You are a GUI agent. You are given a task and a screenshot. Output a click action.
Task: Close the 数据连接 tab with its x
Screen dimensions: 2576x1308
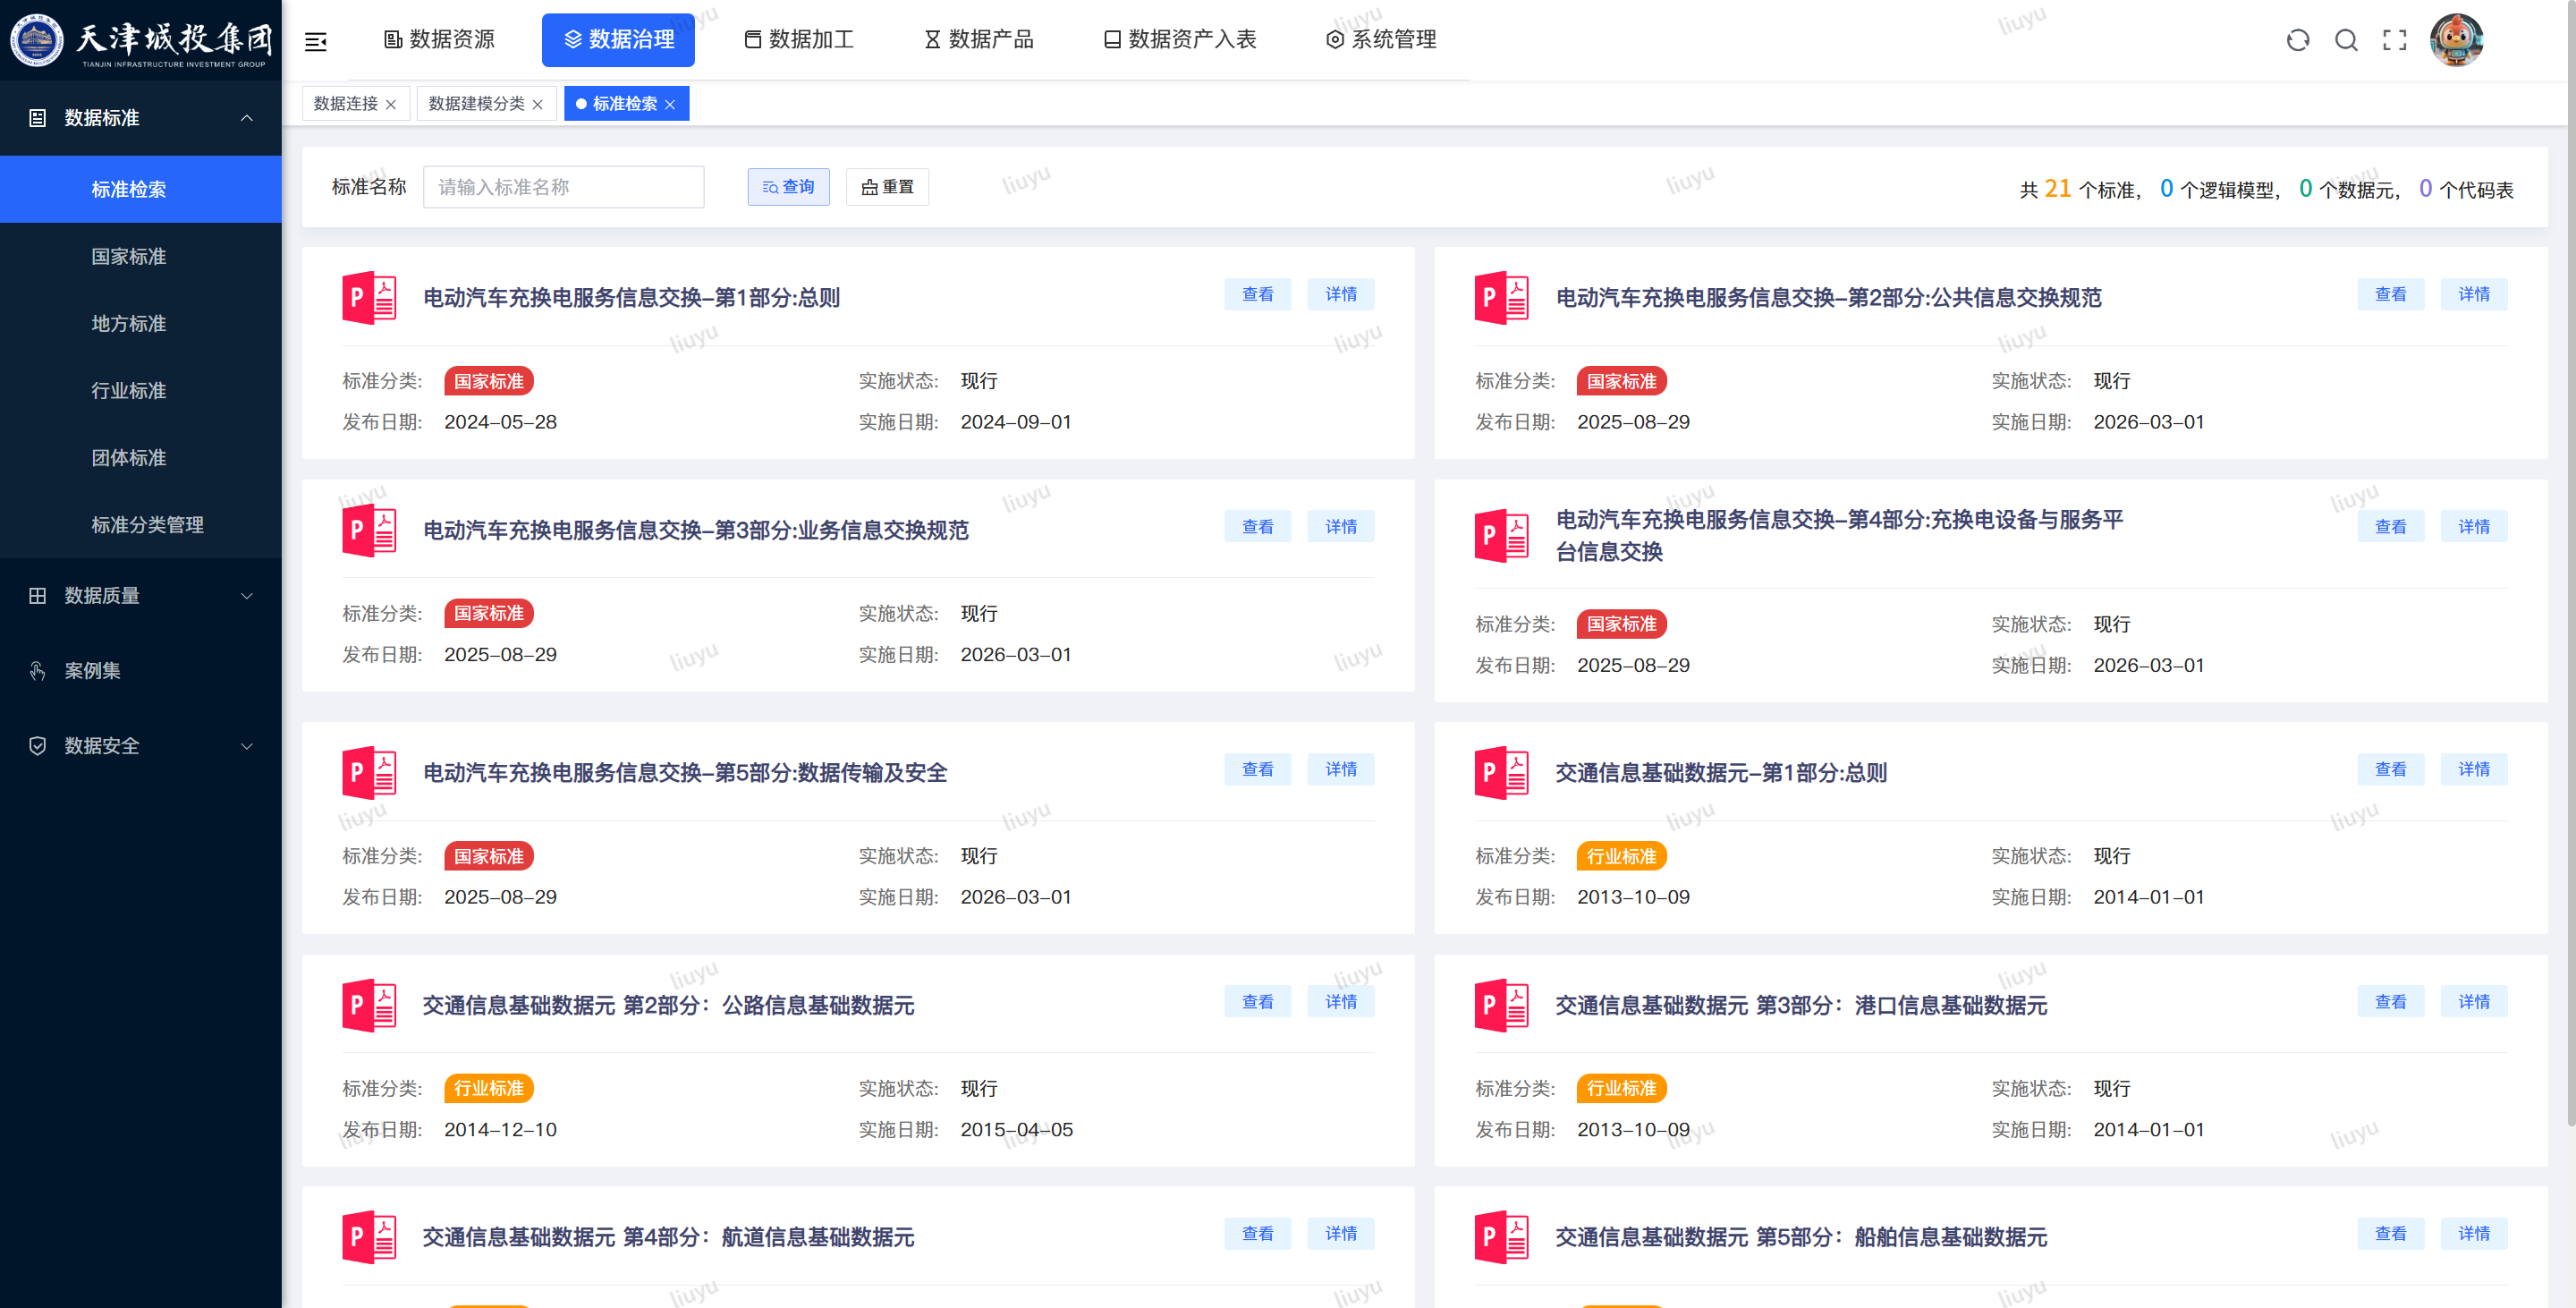coord(391,104)
